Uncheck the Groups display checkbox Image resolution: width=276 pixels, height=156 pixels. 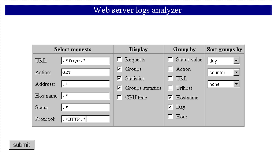point(119,69)
